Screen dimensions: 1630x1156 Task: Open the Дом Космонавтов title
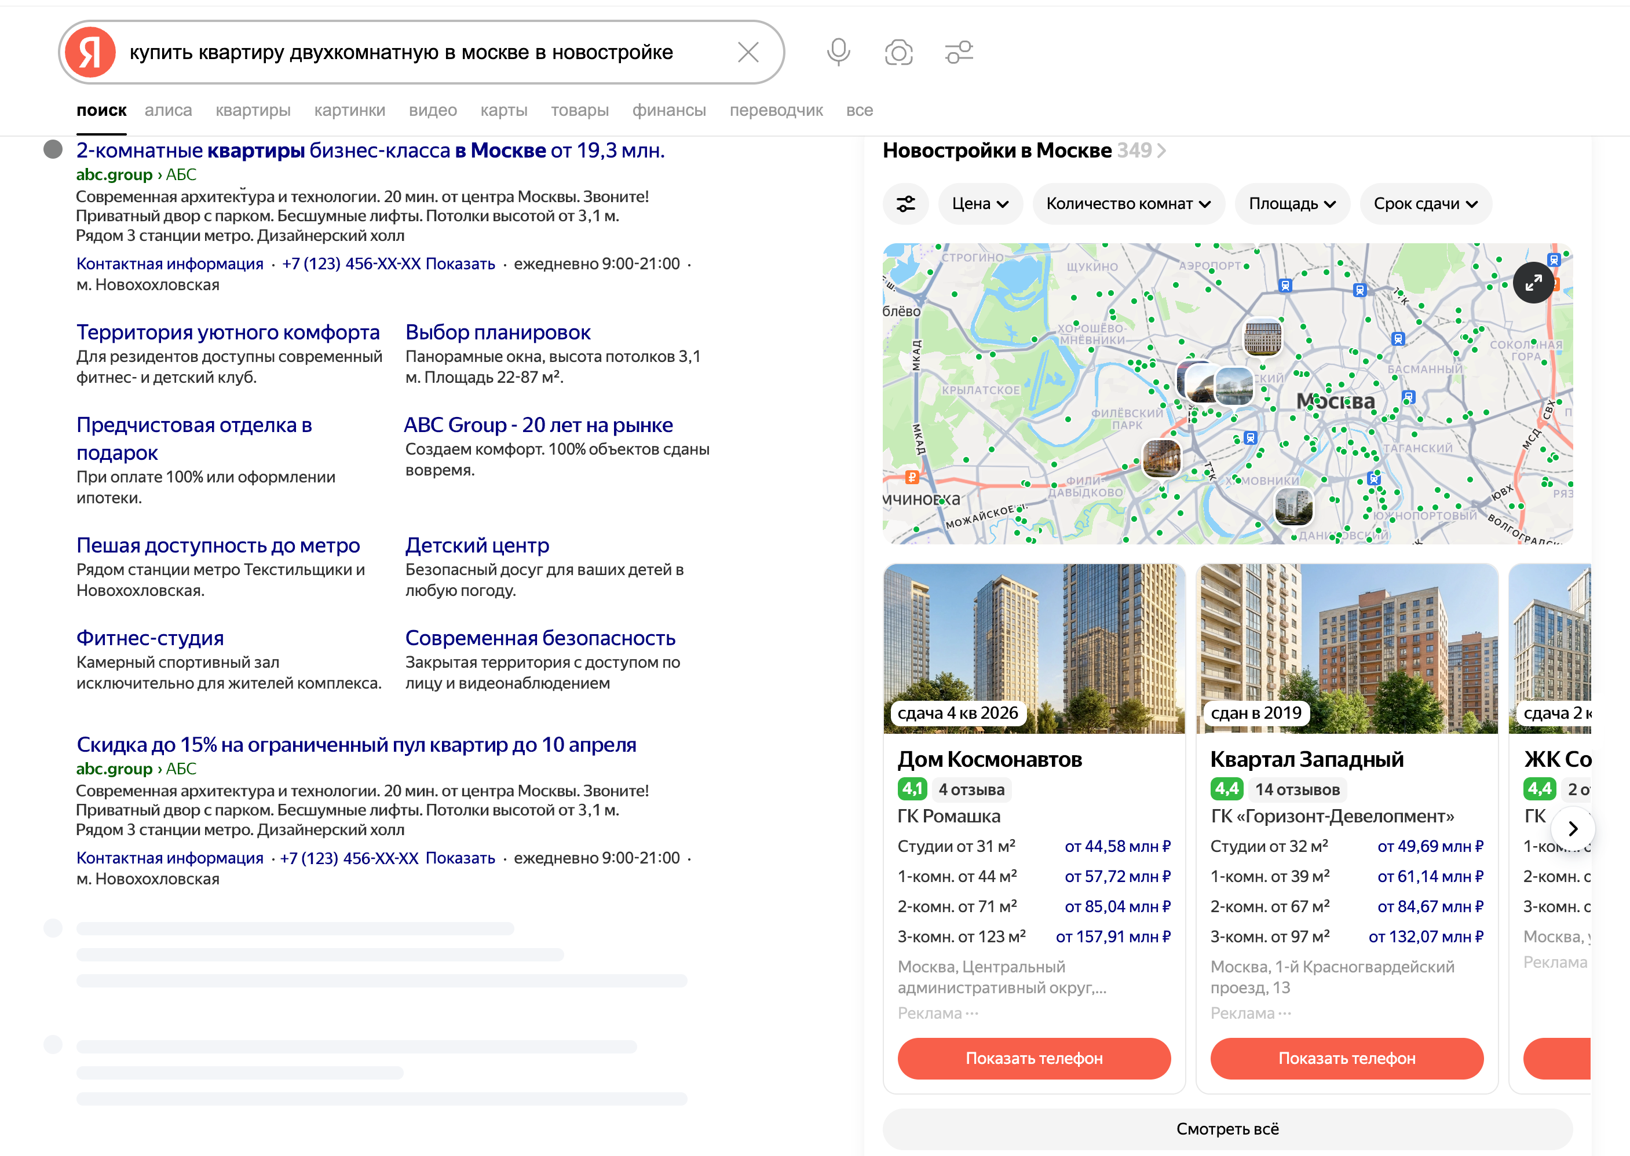pyautogui.click(x=989, y=759)
